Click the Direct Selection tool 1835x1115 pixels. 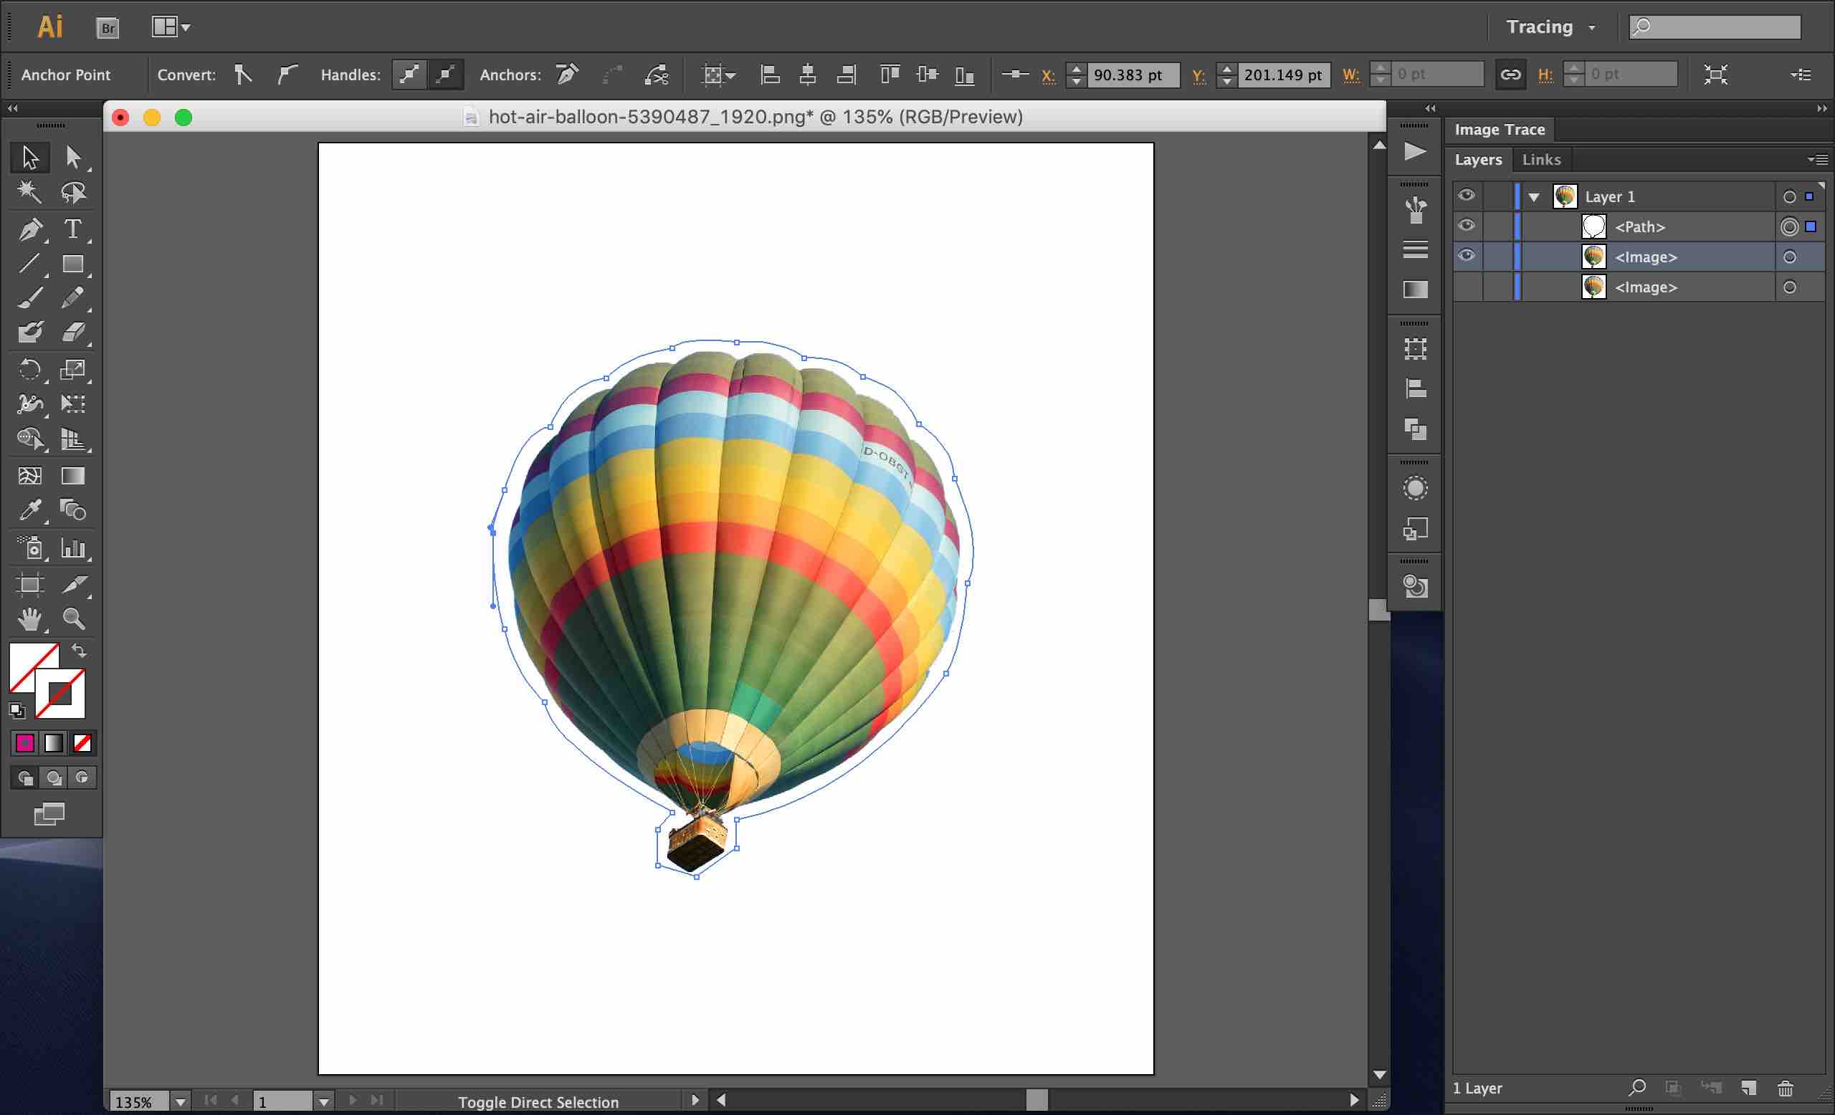73,157
